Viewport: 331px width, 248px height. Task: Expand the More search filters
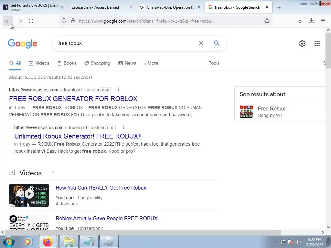click(151, 63)
